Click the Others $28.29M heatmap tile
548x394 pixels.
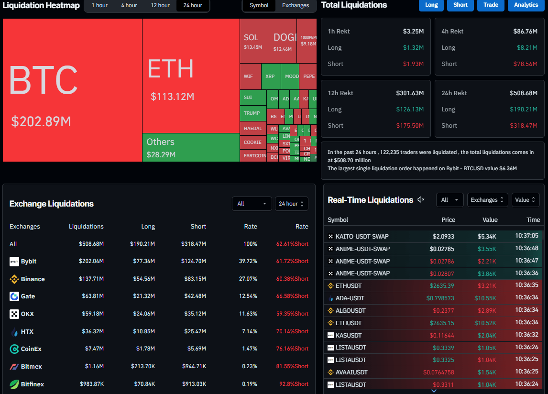(191, 148)
